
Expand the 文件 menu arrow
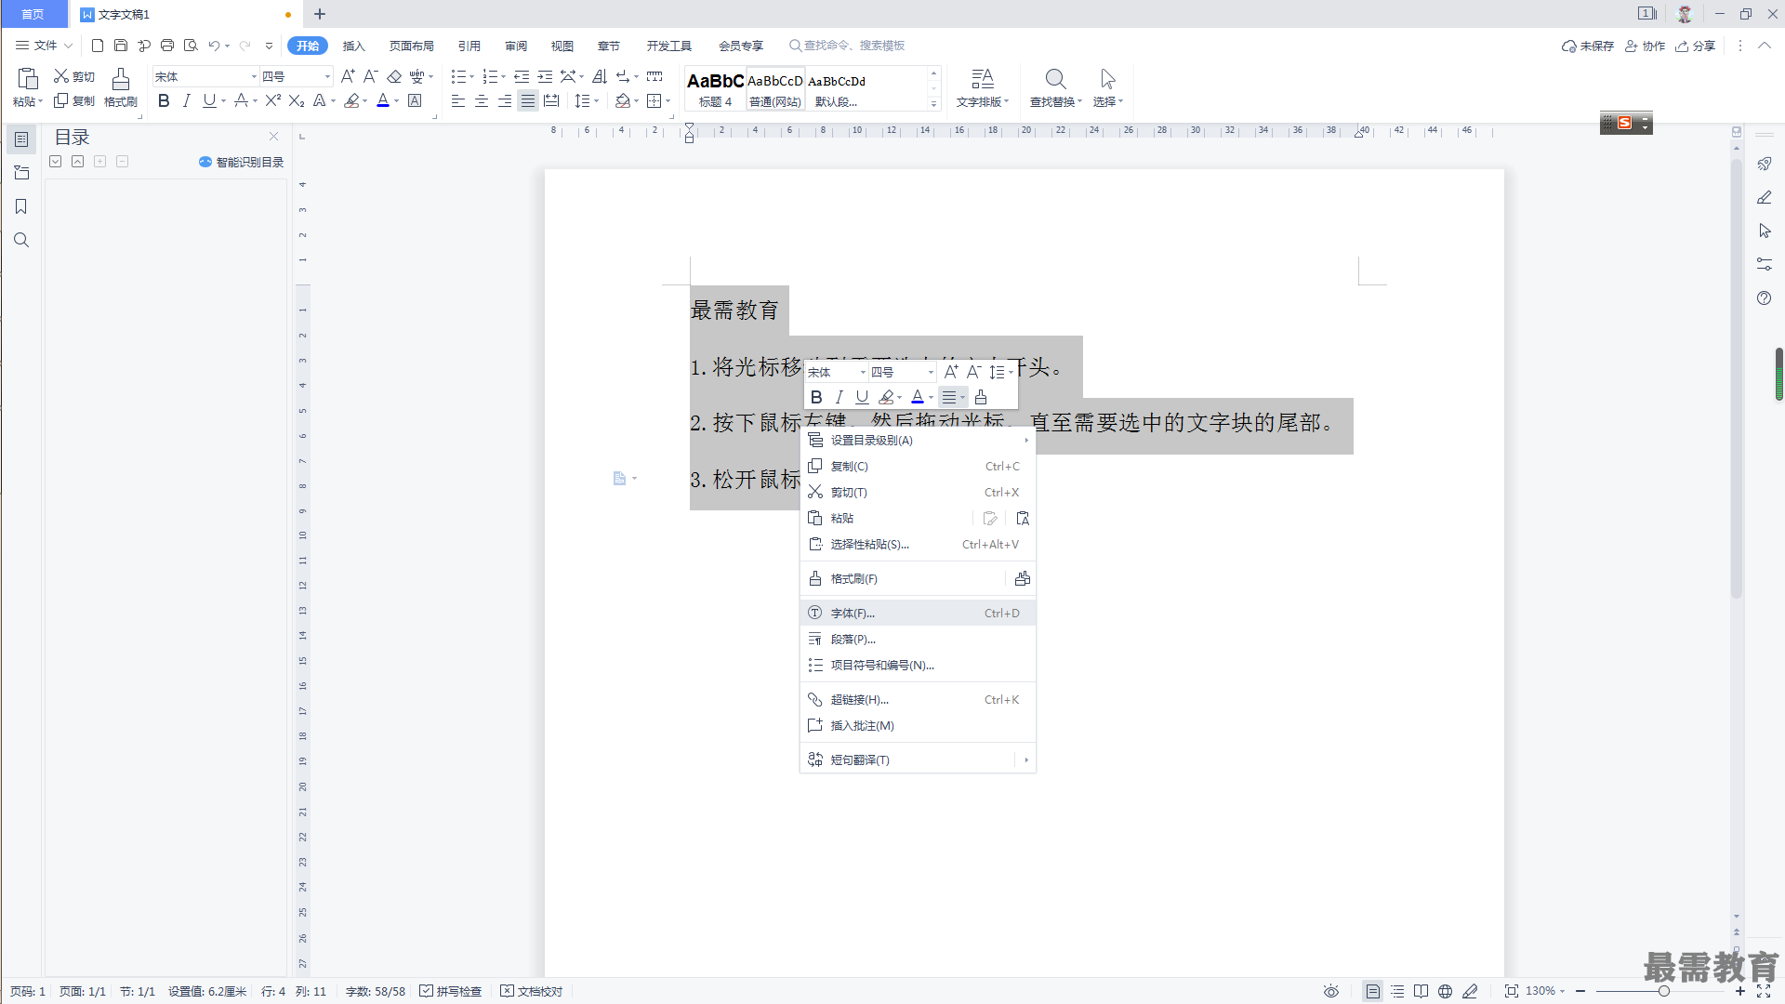point(68,46)
